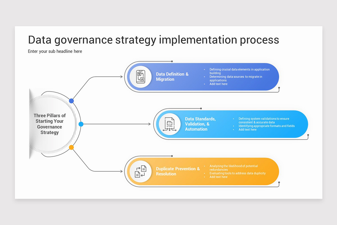This screenshot has height=225, width=337.
Task: Toggle the endpoint dot above the orange banner
Action: [x=172, y=156]
